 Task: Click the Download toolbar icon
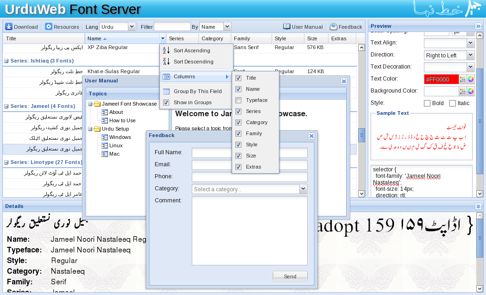9,27
